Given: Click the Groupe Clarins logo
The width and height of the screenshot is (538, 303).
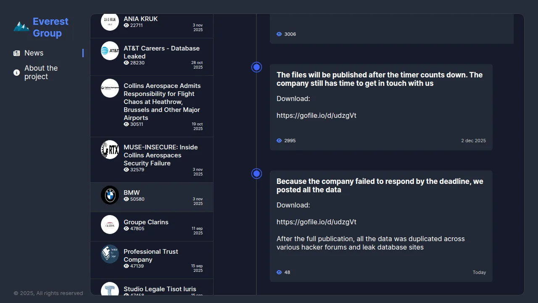Looking at the screenshot, I should pos(110,225).
